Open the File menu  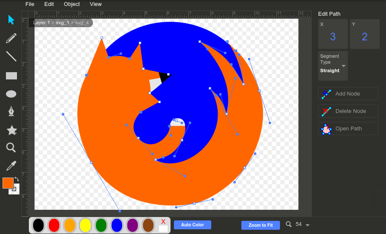pos(30,4)
